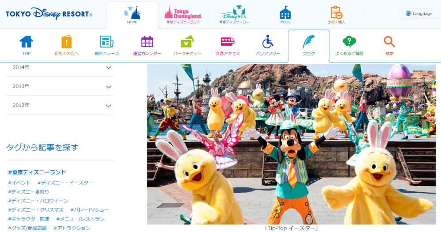The width and height of the screenshot is (441, 232).
Task: Click the #アトラクション tag
Action: point(72,228)
